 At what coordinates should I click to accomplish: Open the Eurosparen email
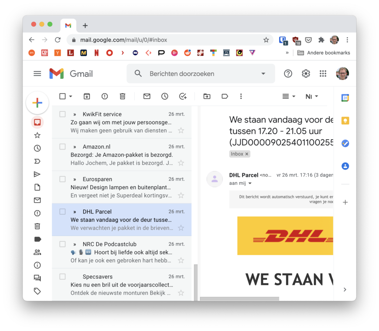[122, 187]
